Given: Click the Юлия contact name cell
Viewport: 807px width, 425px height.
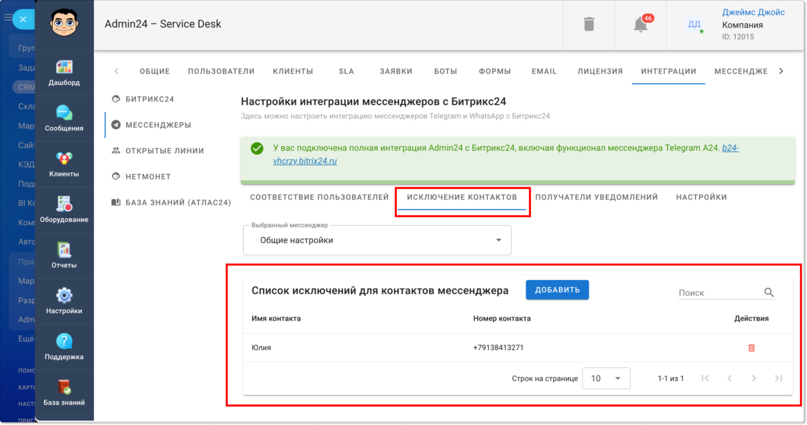Looking at the screenshot, I should click(x=261, y=347).
